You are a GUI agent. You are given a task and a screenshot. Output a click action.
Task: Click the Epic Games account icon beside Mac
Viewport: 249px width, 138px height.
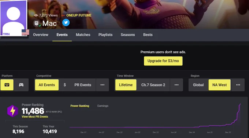click(x=37, y=23)
